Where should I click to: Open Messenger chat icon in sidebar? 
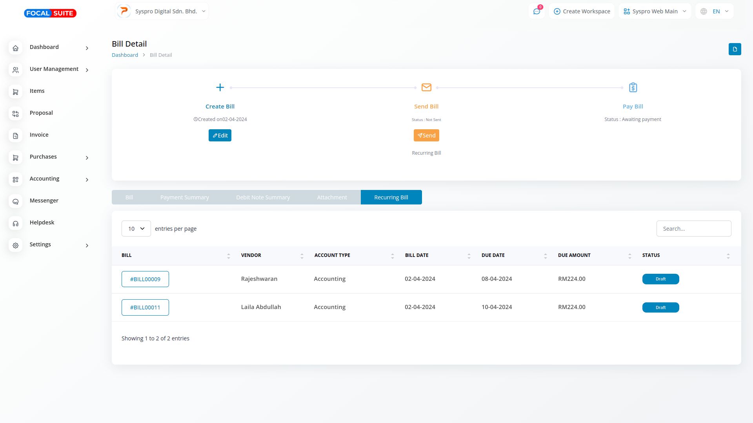tap(16, 201)
